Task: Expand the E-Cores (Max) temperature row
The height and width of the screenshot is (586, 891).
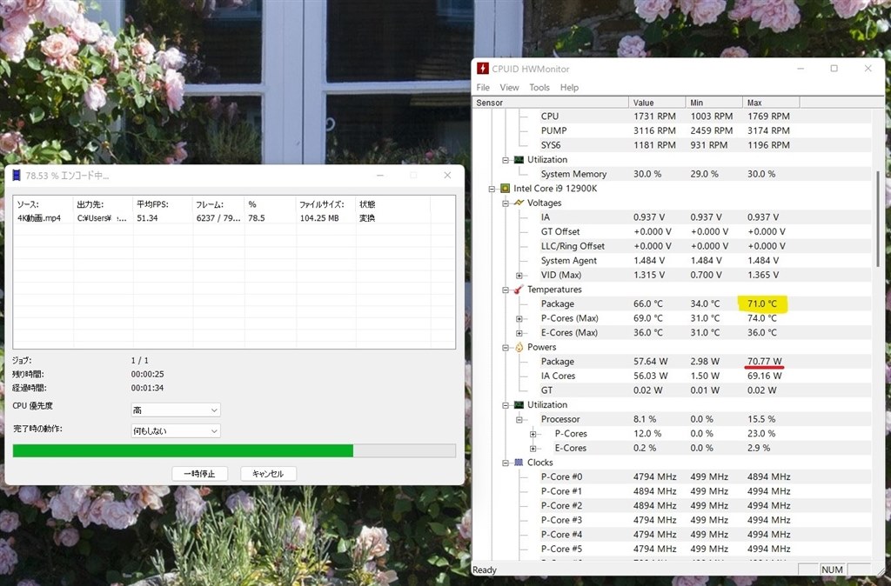Action: coord(519,333)
